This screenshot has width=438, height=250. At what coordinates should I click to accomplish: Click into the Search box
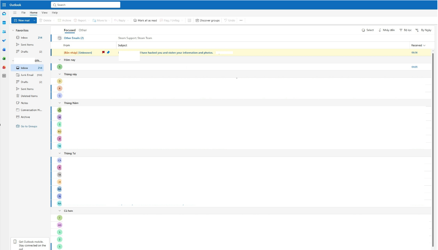86,5
